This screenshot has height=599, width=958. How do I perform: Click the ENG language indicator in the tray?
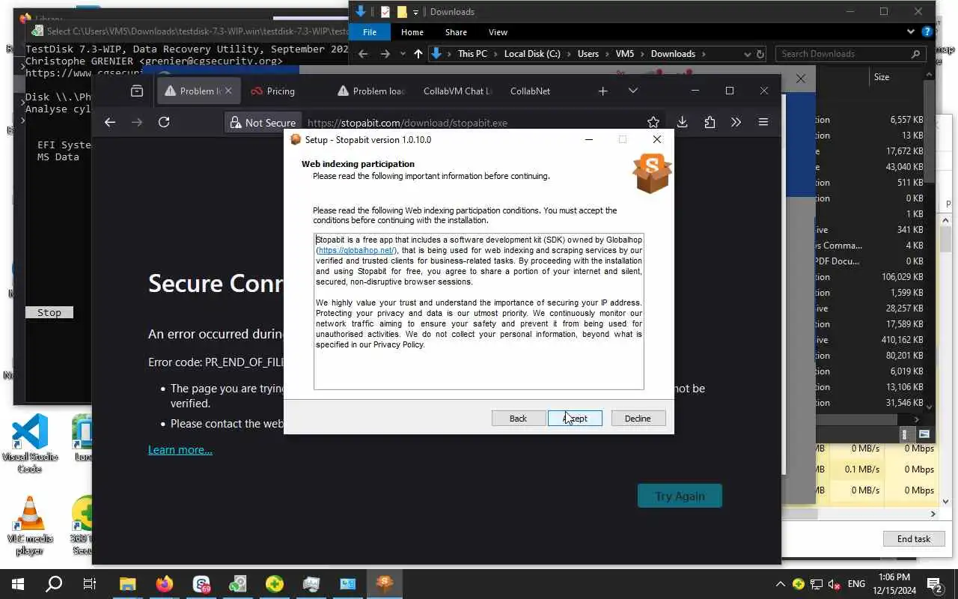tap(856, 584)
